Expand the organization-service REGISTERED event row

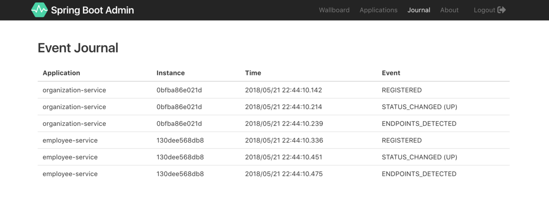(x=273, y=90)
